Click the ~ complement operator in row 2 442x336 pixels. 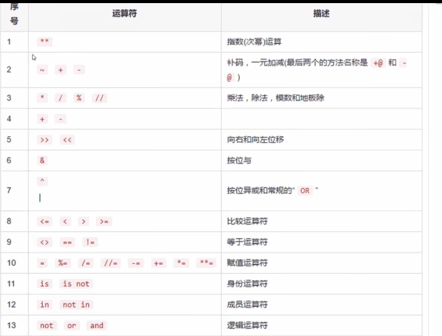coord(42,69)
